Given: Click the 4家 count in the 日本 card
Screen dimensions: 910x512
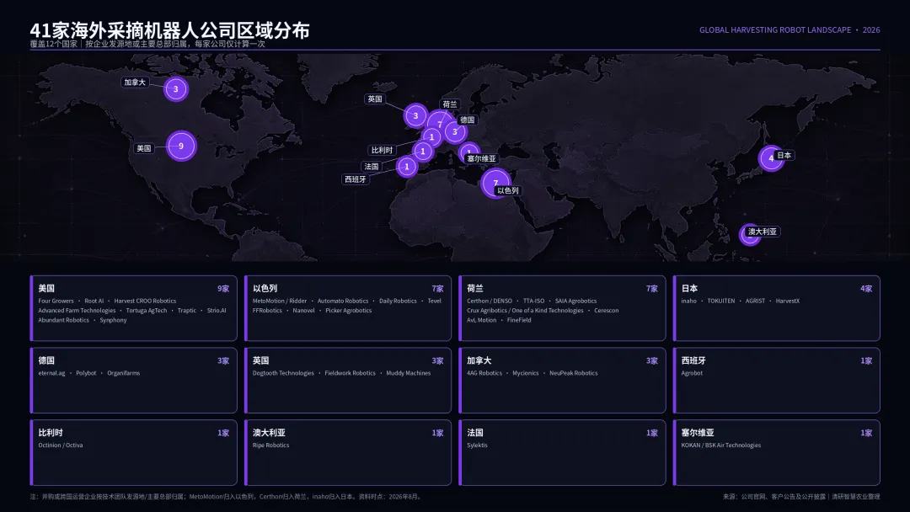Looking at the screenshot, I should [866, 289].
